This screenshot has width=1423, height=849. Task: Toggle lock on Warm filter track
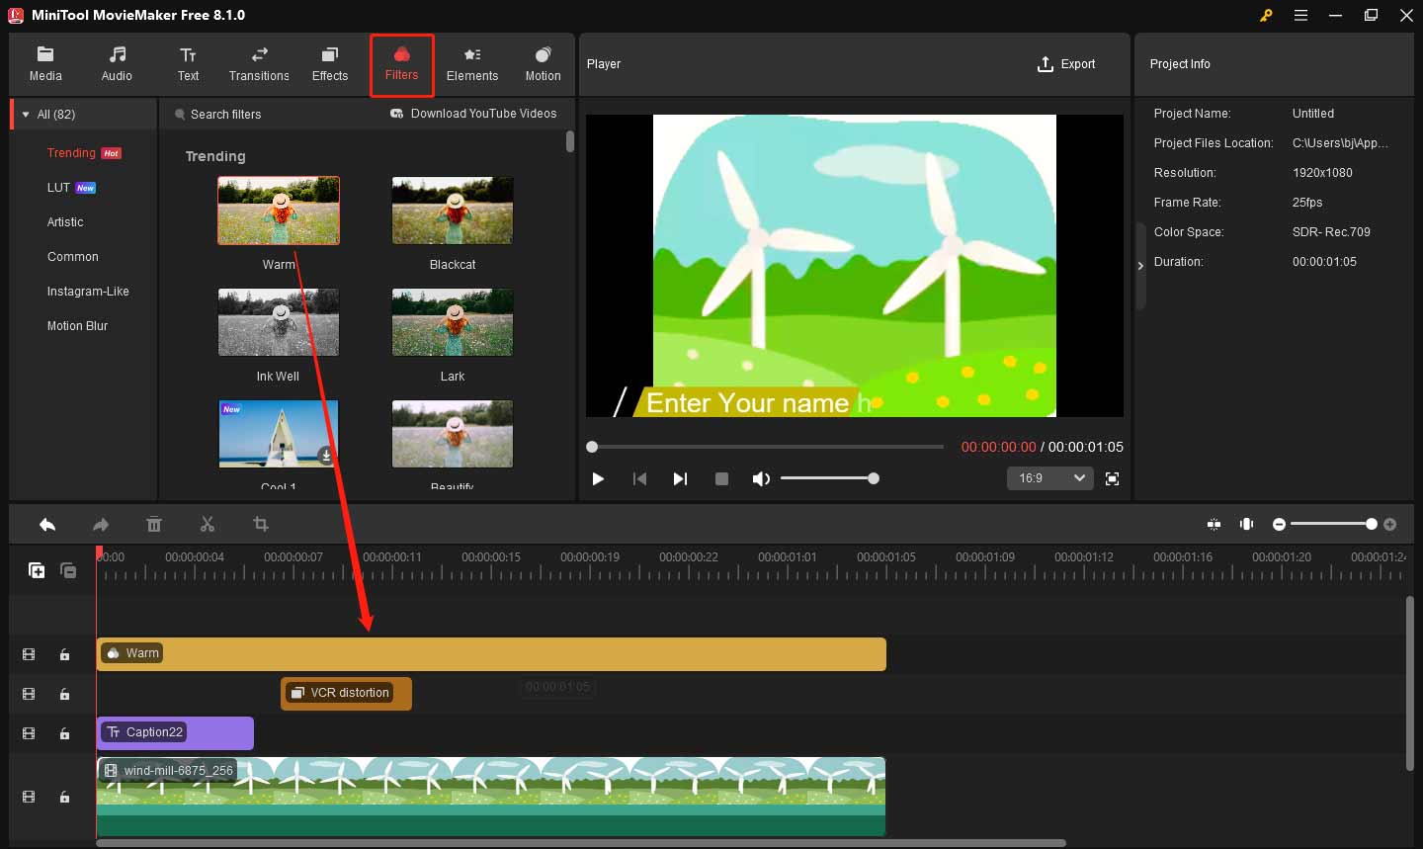tap(64, 654)
